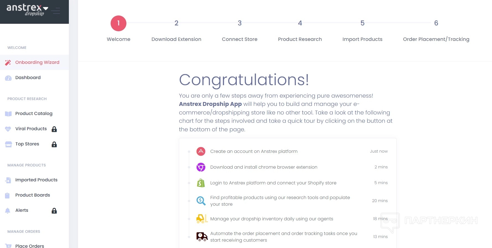Click the Product Boards clipboard icon
The height and width of the screenshot is (248, 492).
coord(7,195)
